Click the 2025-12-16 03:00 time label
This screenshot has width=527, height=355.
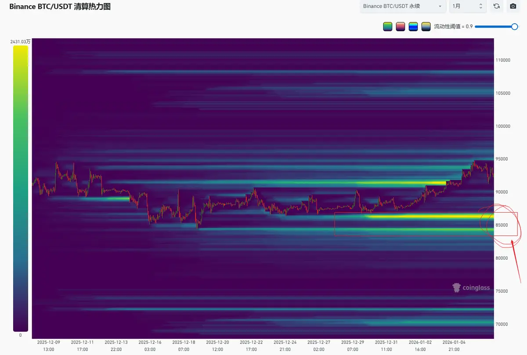coord(150,345)
